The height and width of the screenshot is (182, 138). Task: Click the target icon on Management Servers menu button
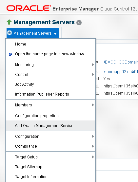(x=10, y=33)
